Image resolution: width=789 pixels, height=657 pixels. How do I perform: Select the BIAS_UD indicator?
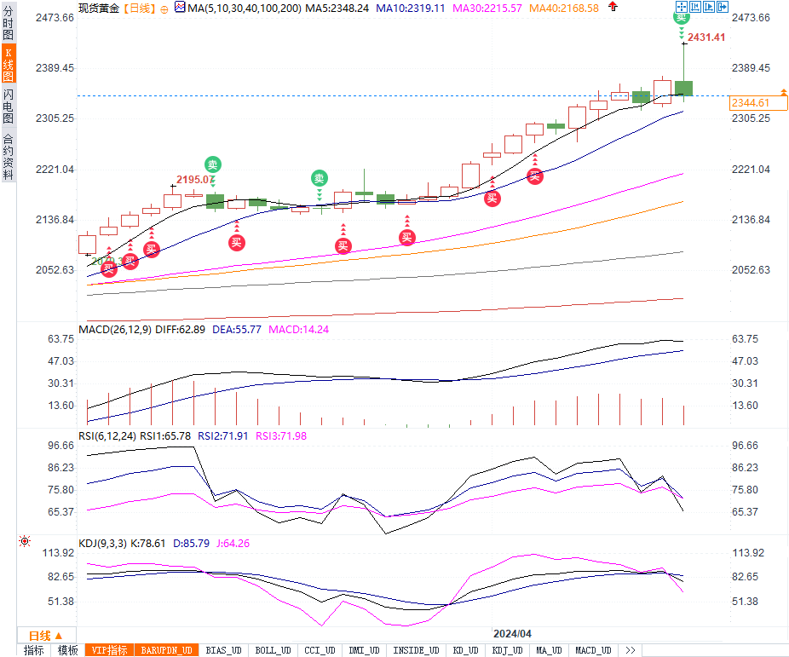click(223, 650)
